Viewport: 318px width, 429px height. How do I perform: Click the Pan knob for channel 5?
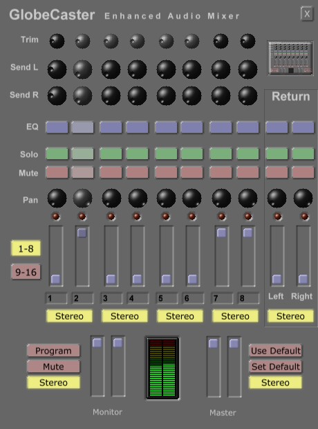pos(166,198)
